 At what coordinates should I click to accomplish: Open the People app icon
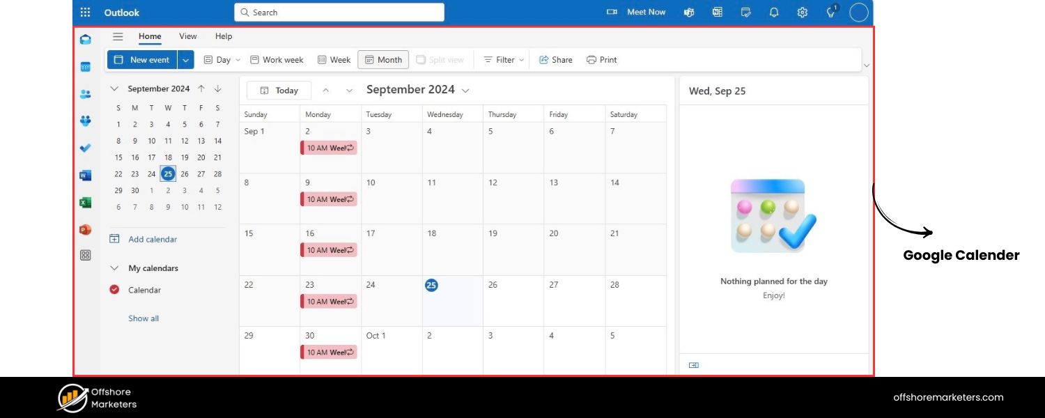point(85,94)
